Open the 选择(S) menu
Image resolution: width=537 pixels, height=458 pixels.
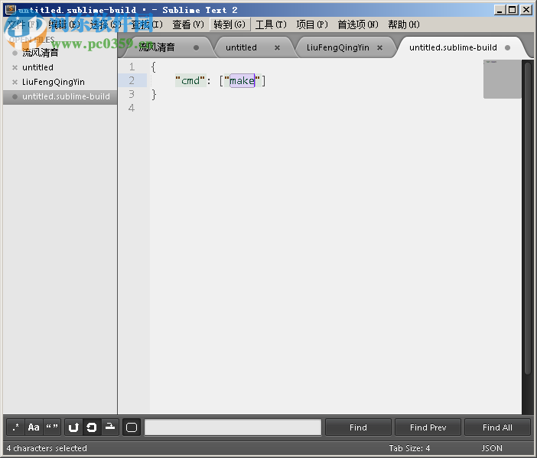click(106, 24)
